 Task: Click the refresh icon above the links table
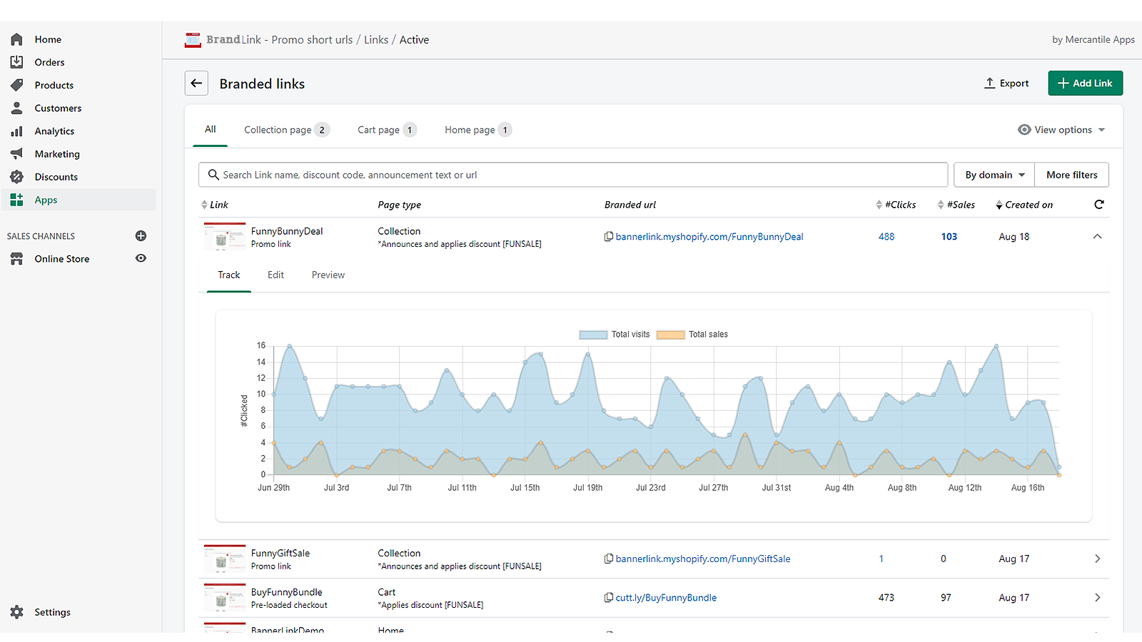click(1098, 204)
